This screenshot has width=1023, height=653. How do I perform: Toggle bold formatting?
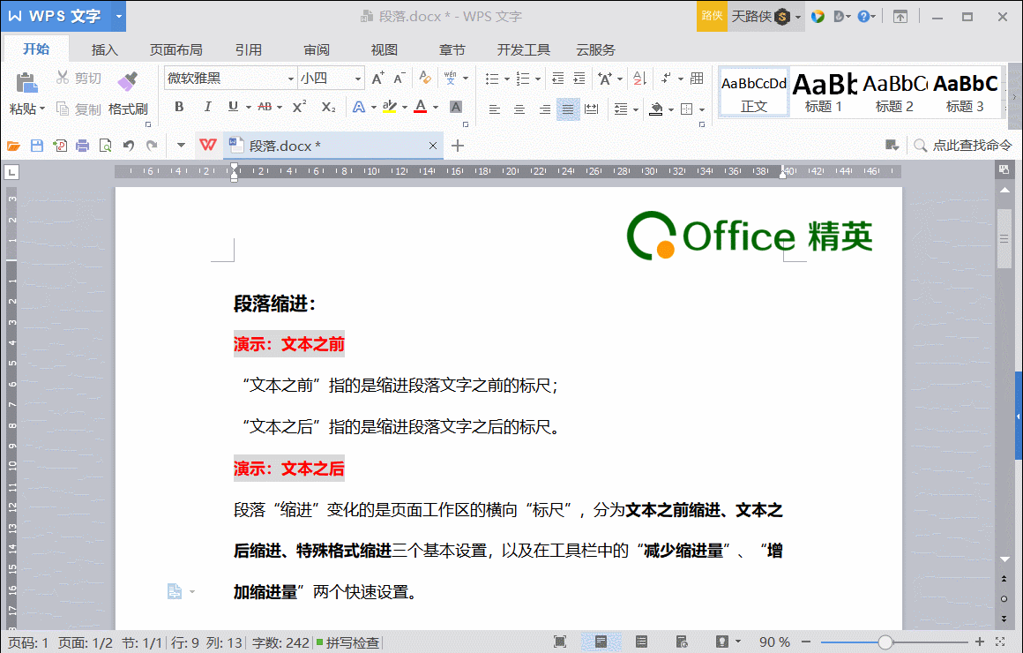(x=179, y=107)
